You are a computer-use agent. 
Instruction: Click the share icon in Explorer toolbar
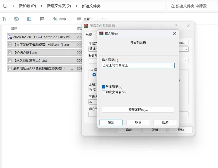click(x=29, y=19)
